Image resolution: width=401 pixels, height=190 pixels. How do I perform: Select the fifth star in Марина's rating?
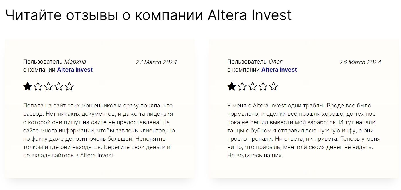tap(69, 86)
